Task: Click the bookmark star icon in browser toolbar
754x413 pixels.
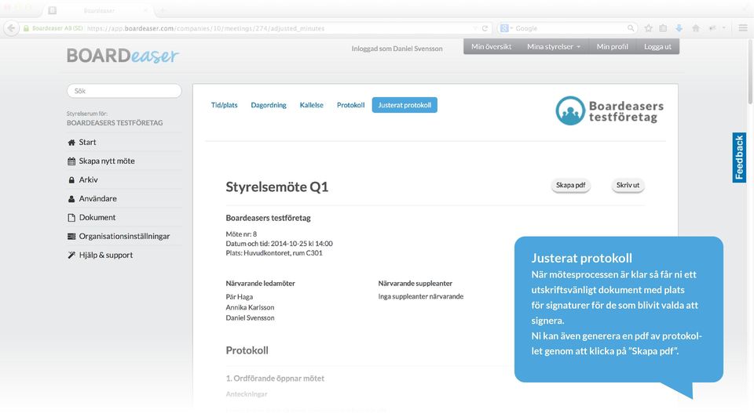Action: tap(649, 28)
